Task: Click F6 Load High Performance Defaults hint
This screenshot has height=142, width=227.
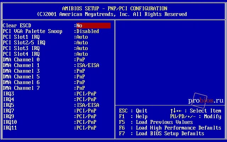Action: pos(170,128)
